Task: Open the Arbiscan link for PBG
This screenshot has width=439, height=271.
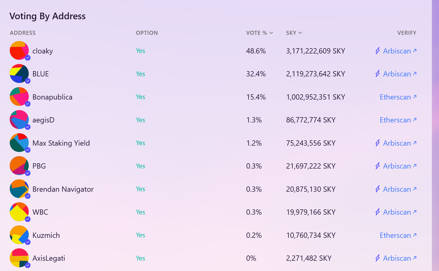Action: 397,166
